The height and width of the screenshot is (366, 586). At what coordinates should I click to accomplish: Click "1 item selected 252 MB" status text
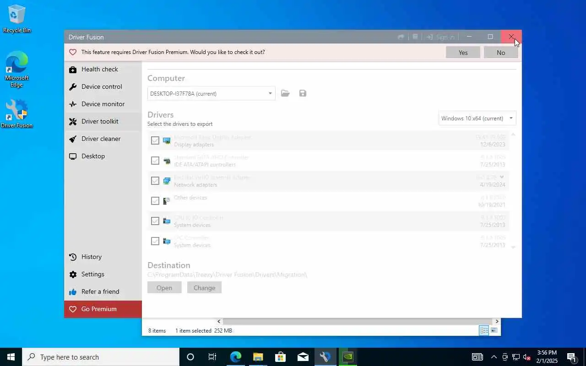pos(204,331)
